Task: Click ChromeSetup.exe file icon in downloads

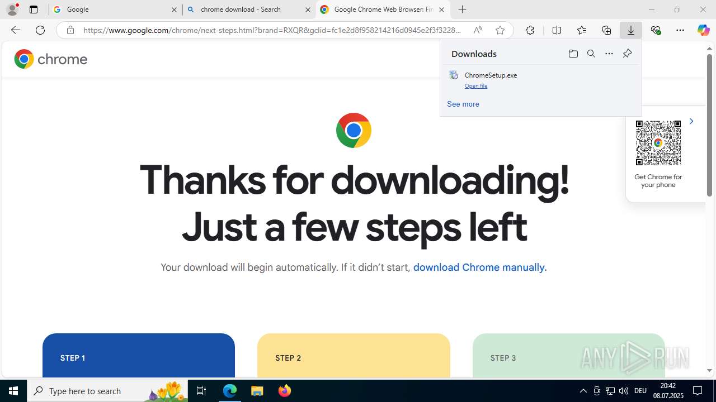Action: click(454, 75)
